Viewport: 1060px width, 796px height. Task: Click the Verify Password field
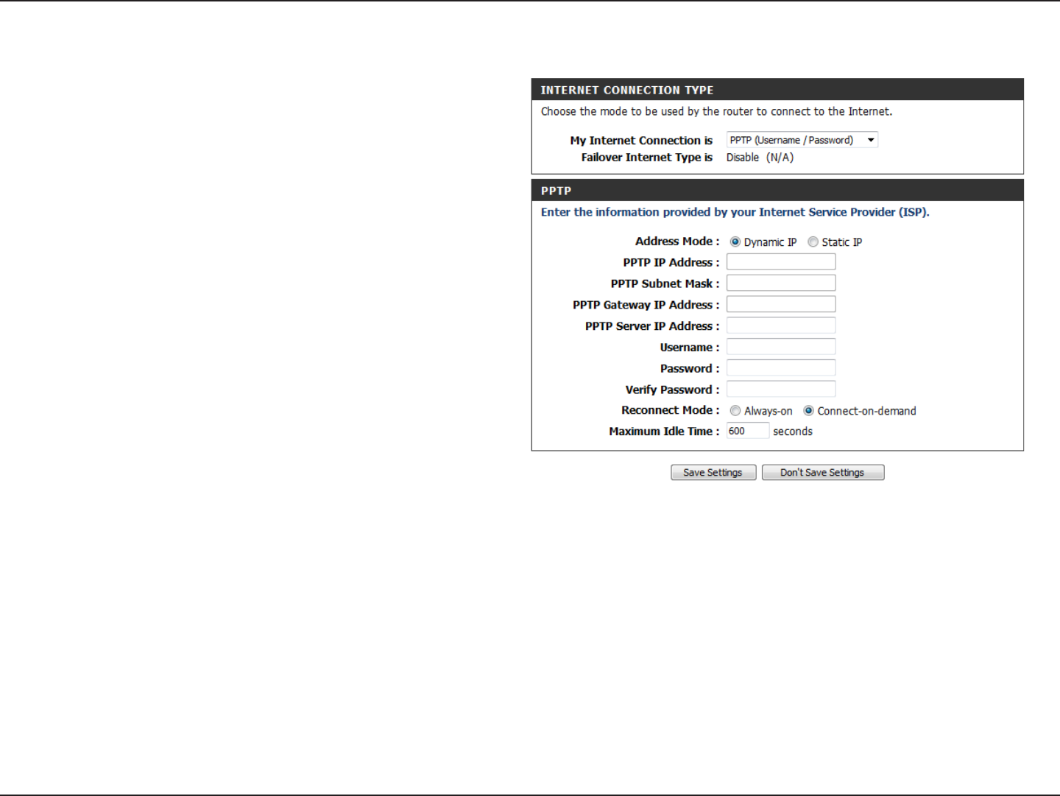click(x=781, y=389)
